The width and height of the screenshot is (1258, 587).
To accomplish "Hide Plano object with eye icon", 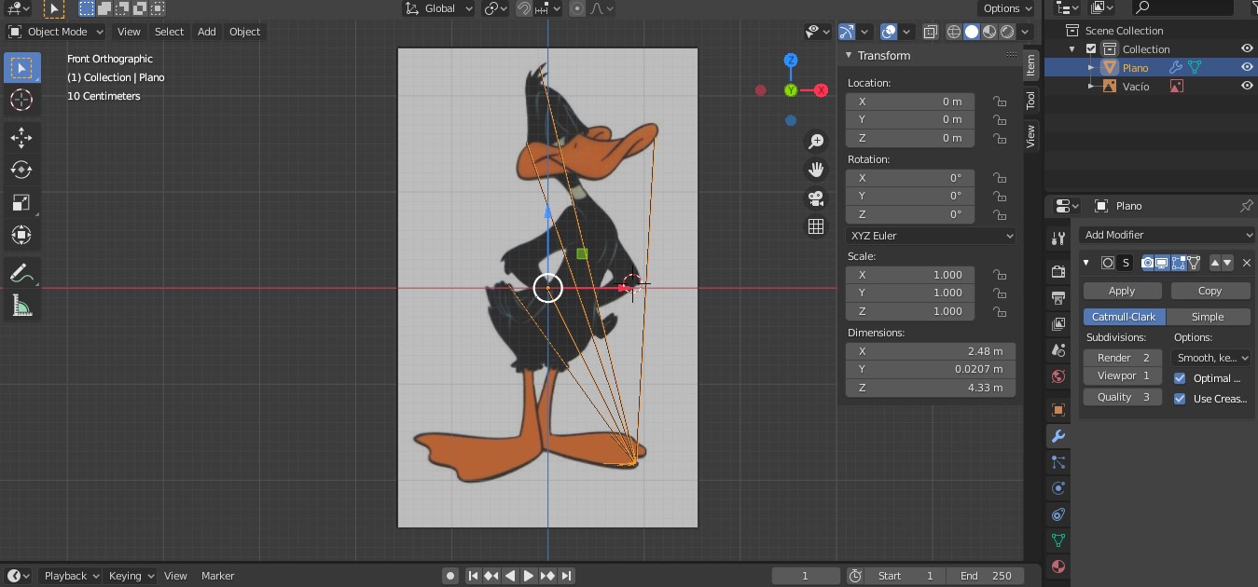I will [x=1247, y=67].
